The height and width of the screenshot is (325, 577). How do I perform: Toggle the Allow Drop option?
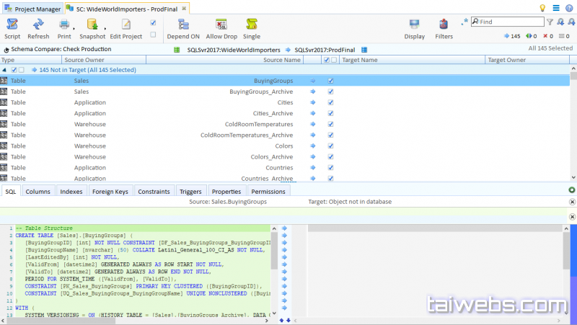(x=221, y=25)
